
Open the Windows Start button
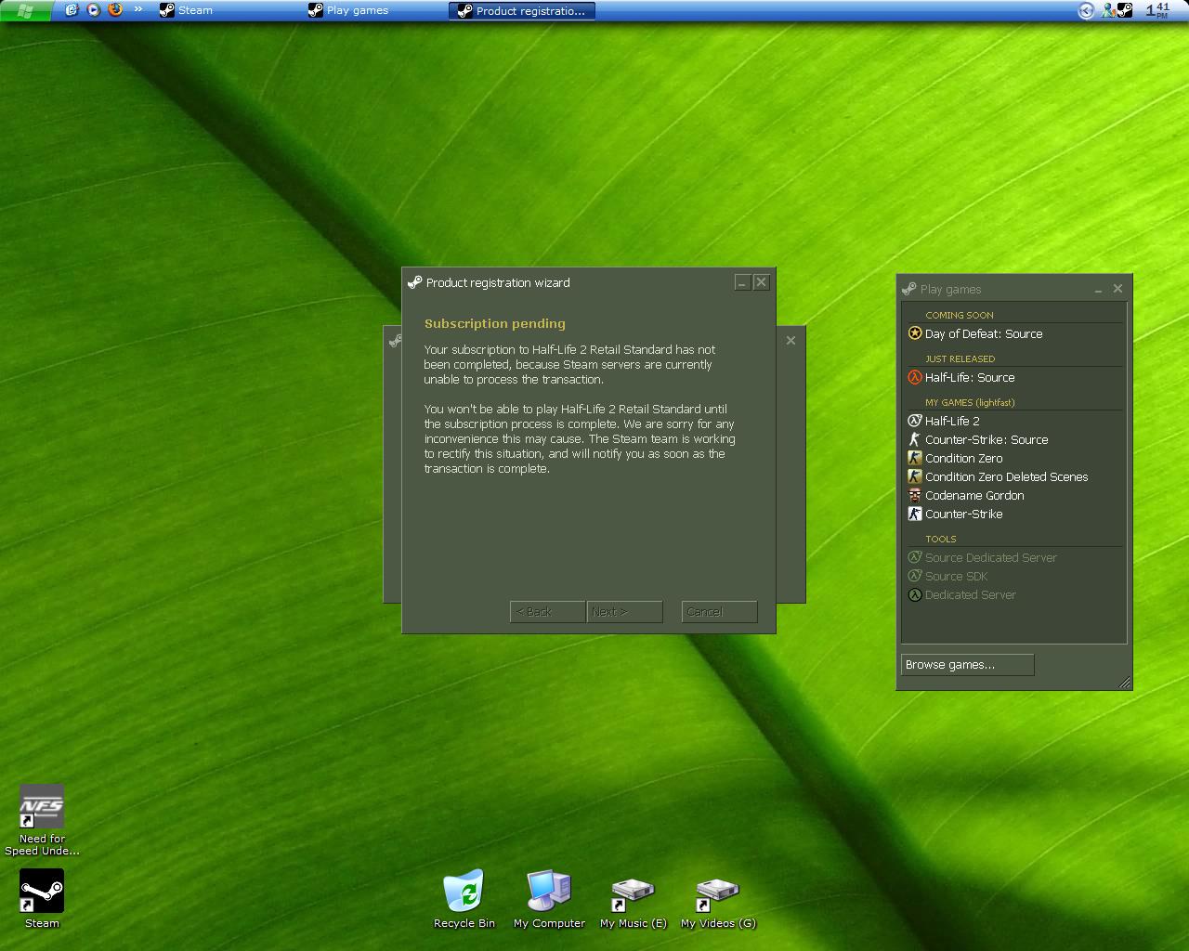pos(25,10)
